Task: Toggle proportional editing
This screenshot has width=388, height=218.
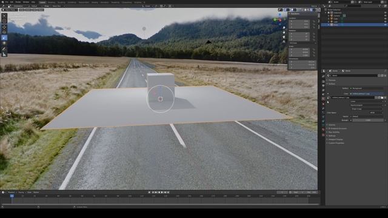Action: point(170,6)
